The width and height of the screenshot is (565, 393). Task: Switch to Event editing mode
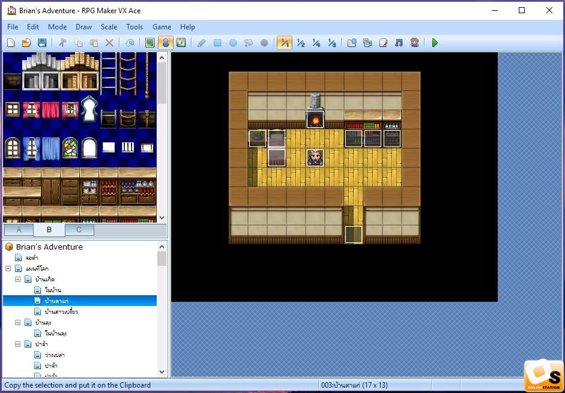click(165, 43)
